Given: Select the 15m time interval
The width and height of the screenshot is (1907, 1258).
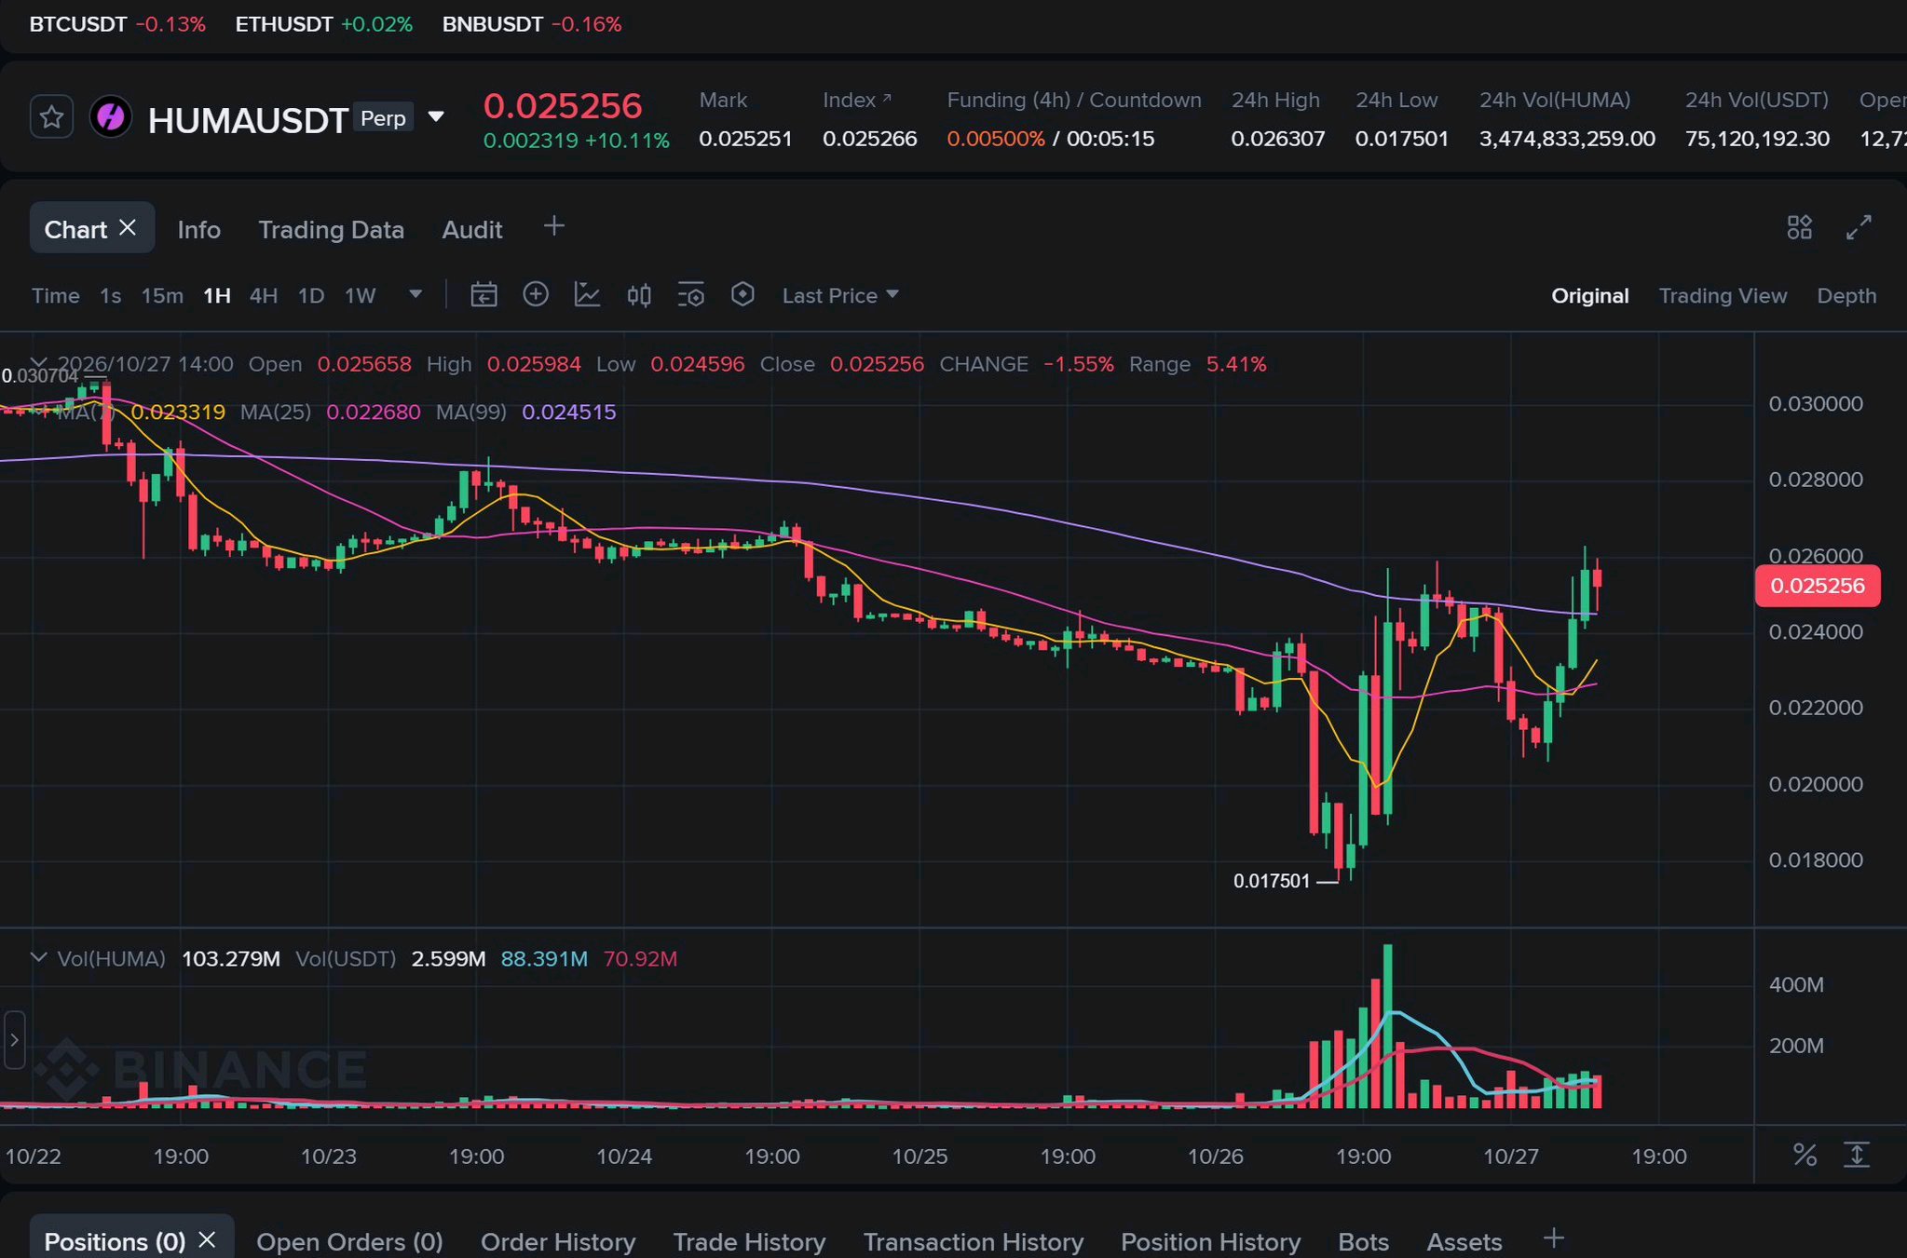Looking at the screenshot, I should point(162,295).
